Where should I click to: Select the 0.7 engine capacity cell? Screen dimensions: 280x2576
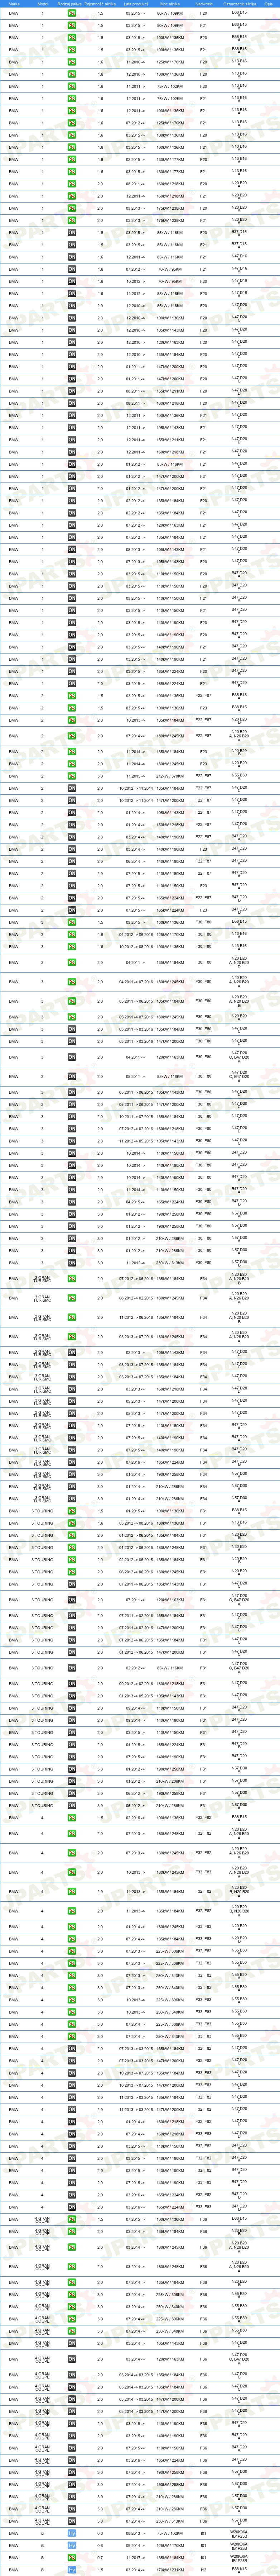[100, 2557]
